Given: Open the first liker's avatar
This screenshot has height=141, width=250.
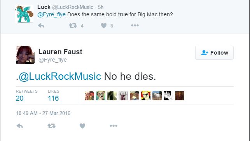Looking at the screenshot, I should pyautogui.click(x=89, y=96).
